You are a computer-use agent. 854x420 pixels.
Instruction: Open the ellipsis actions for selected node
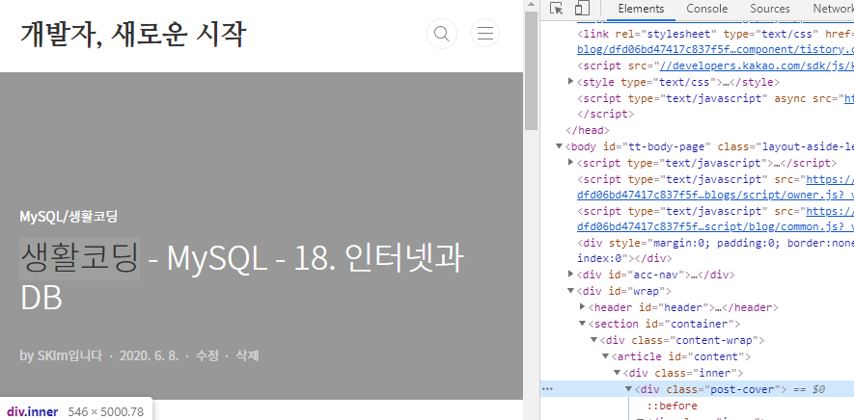pos(547,389)
